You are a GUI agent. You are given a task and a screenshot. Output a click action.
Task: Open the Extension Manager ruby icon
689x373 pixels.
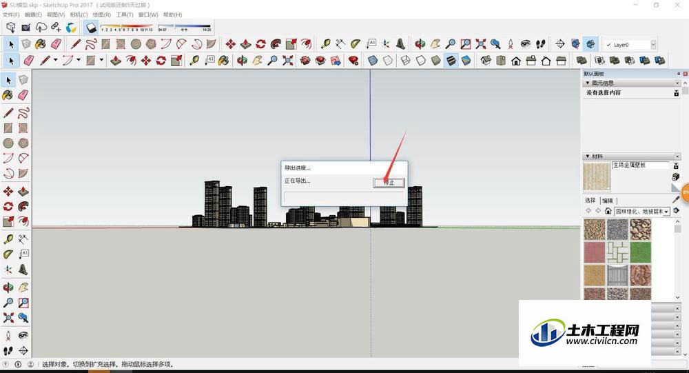(x=353, y=60)
